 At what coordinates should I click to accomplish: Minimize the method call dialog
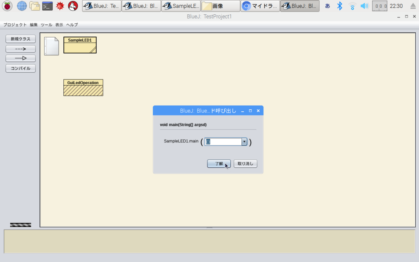[x=242, y=111]
